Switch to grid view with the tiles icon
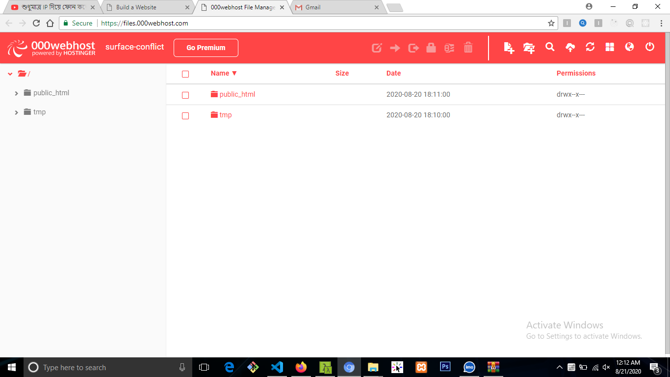The height and width of the screenshot is (377, 670). click(x=610, y=47)
